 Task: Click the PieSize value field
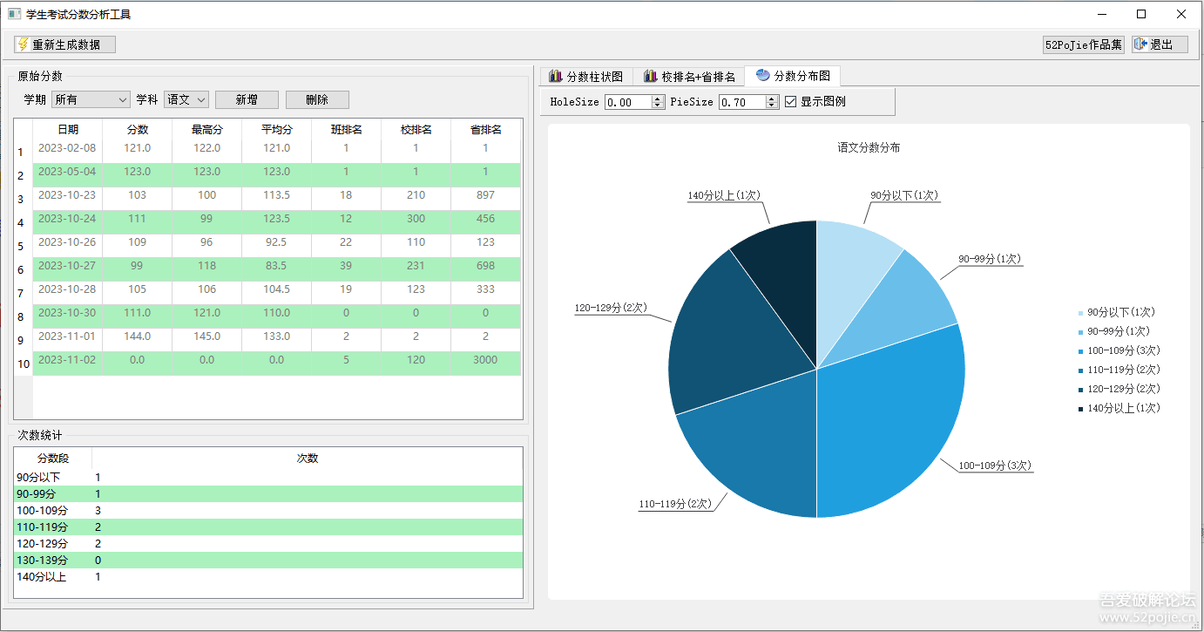(742, 102)
